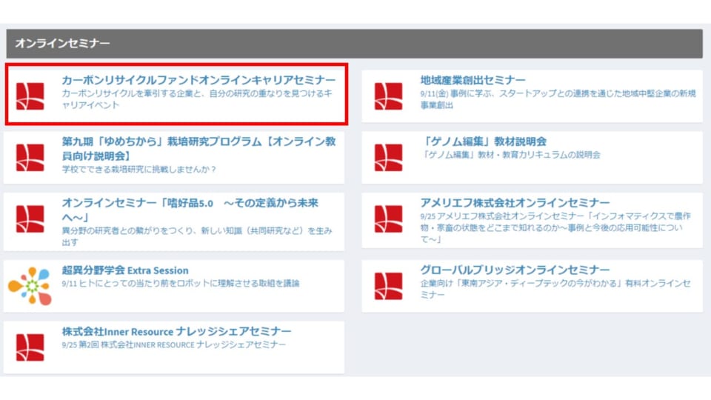Click red logo icon beside 地域産業創出セミナー

(x=389, y=96)
